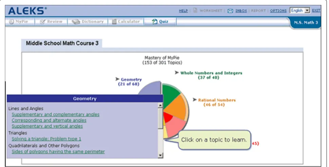Open Supplementary and complementary angles topic
The height and width of the screenshot is (167, 329).
click(55, 114)
